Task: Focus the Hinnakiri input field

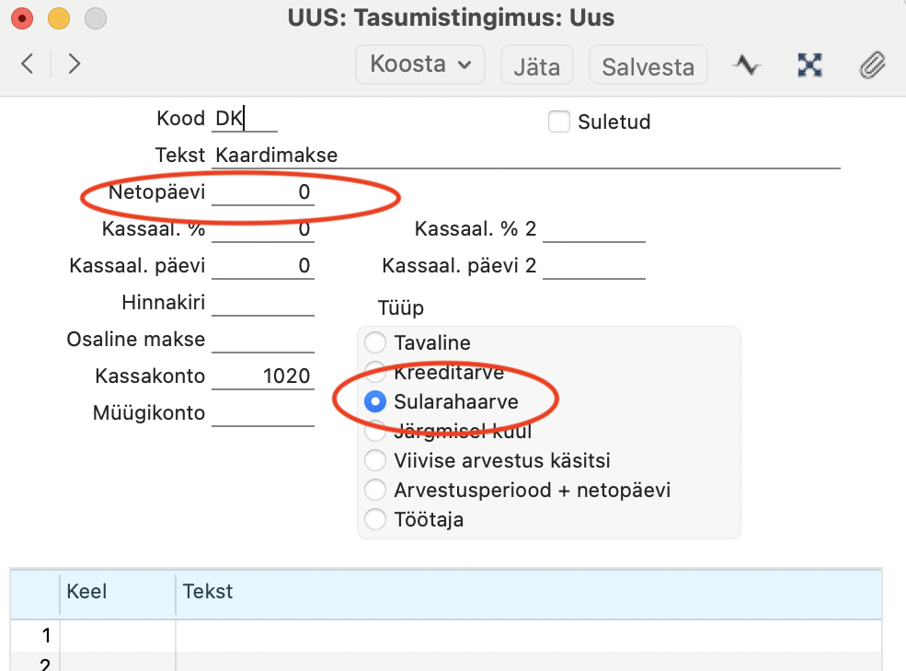Action: pos(263,303)
